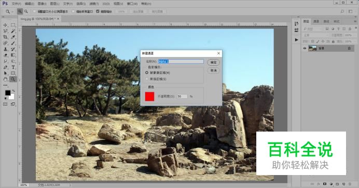Select the Clone Stamp tool
This screenshot has width=359, height=188.
click(x=6, y=49)
